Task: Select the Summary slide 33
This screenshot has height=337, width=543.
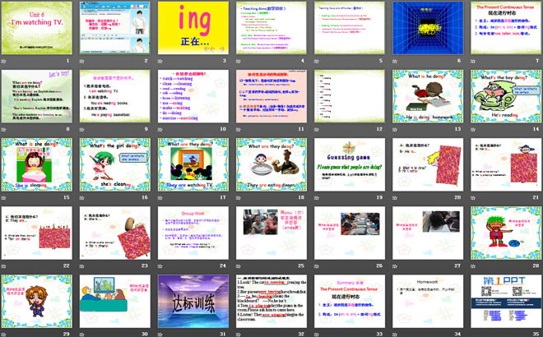Action: (350, 302)
